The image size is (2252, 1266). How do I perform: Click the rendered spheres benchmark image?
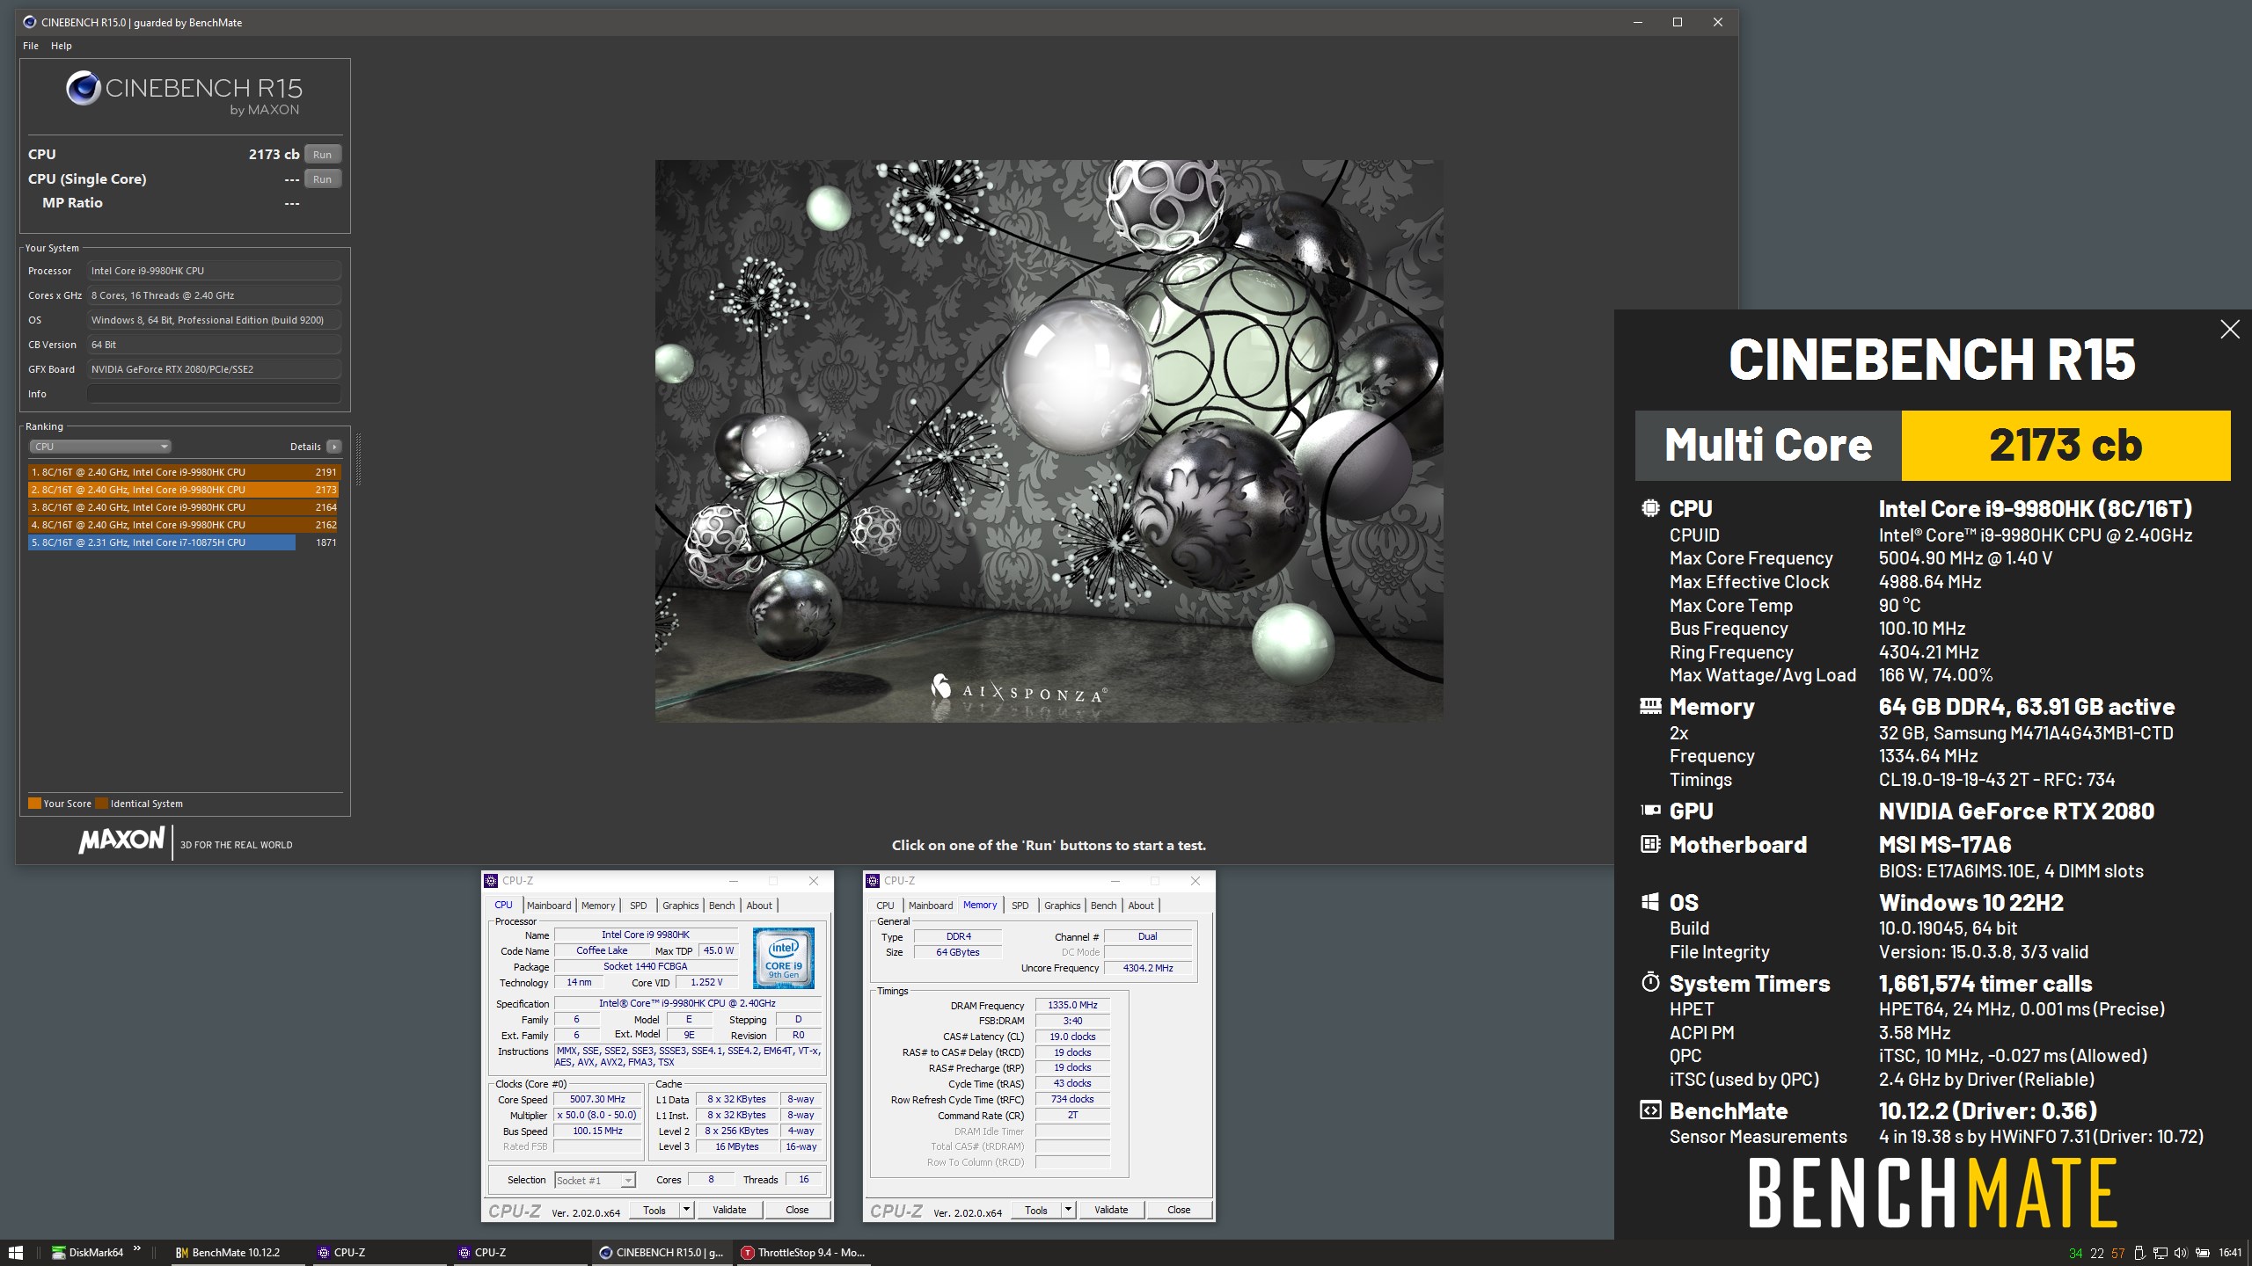1049,440
